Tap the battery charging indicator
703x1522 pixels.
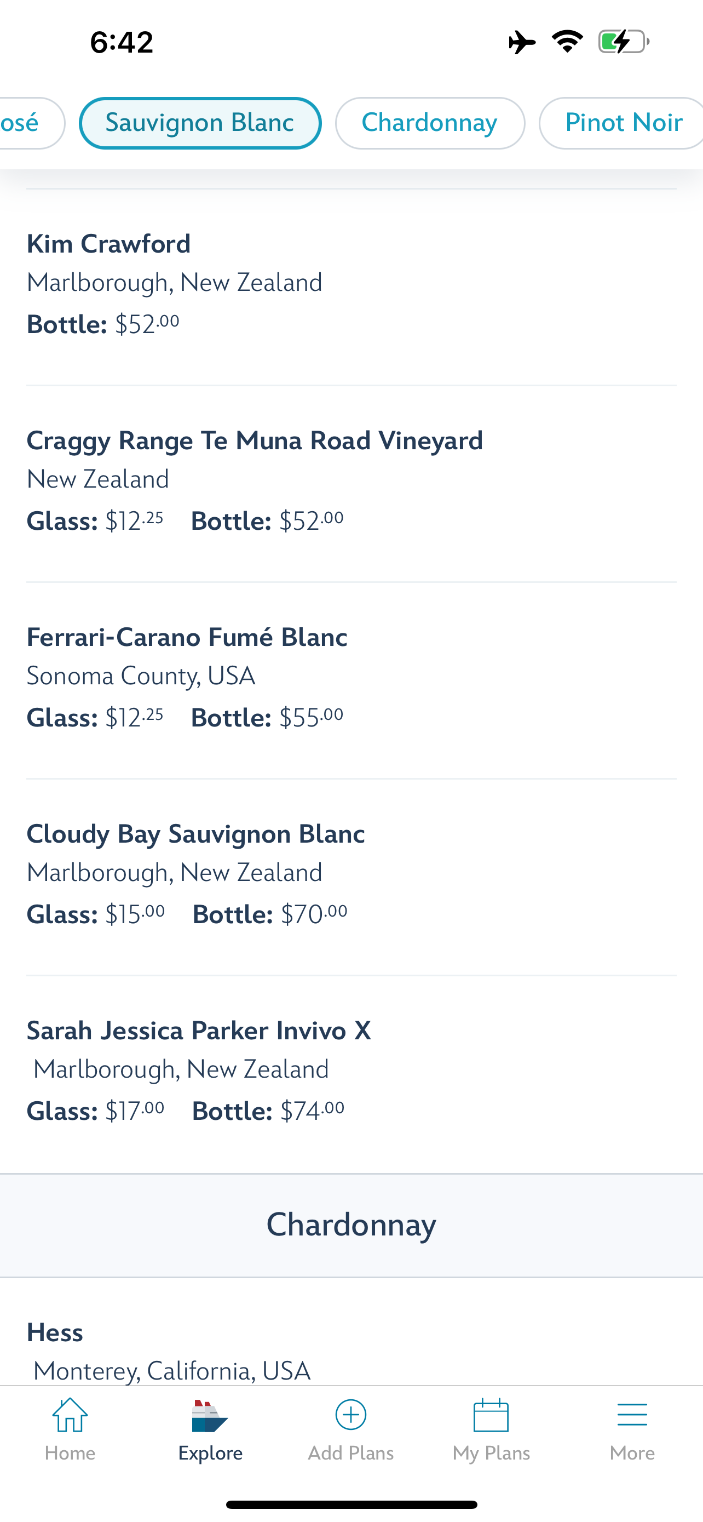tap(623, 42)
